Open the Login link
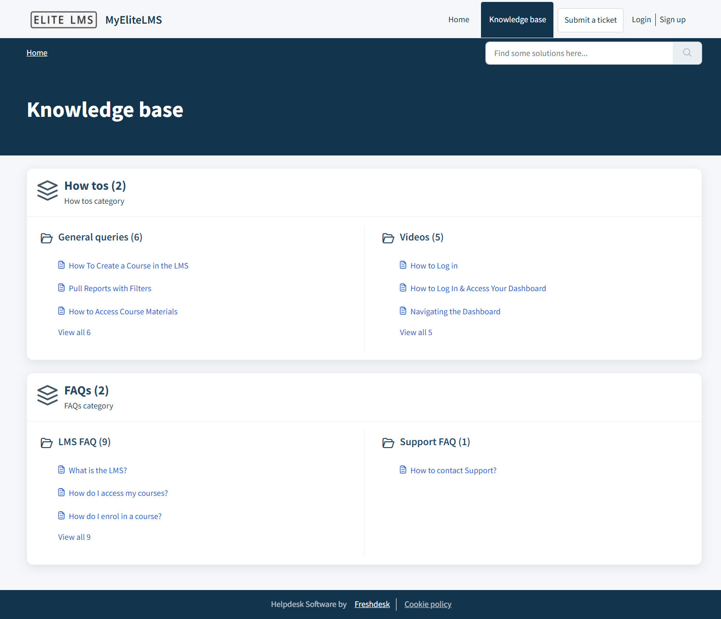721x619 pixels. [x=641, y=20]
